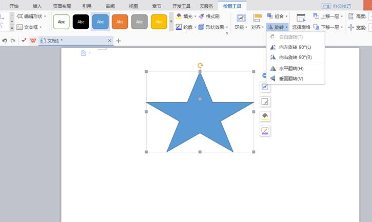This screenshot has width=372, height=222.
Task: Click the yellow diamond adjust handle on star
Action: click(x=200, y=99)
